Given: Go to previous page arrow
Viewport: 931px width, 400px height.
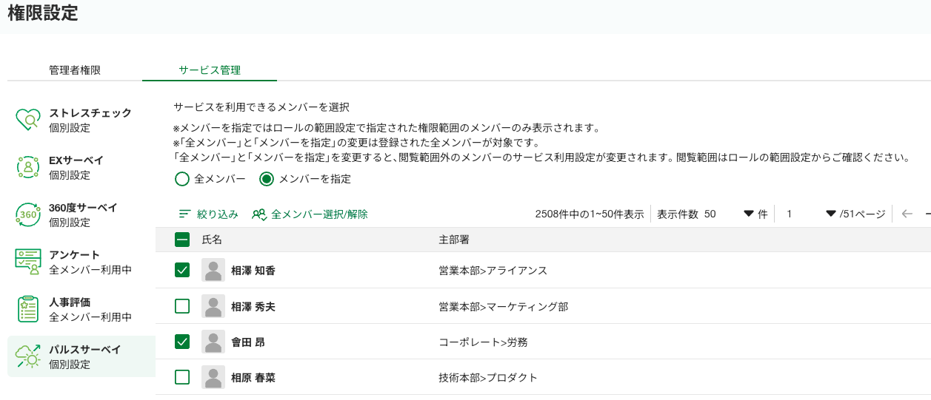Looking at the screenshot, I should 907,214.
